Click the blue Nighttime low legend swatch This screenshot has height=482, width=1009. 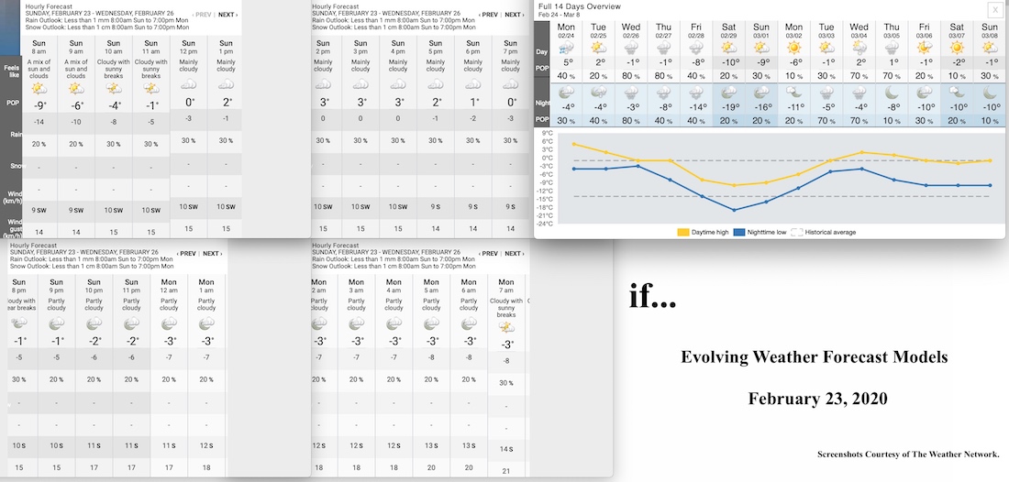coord(738,232)
